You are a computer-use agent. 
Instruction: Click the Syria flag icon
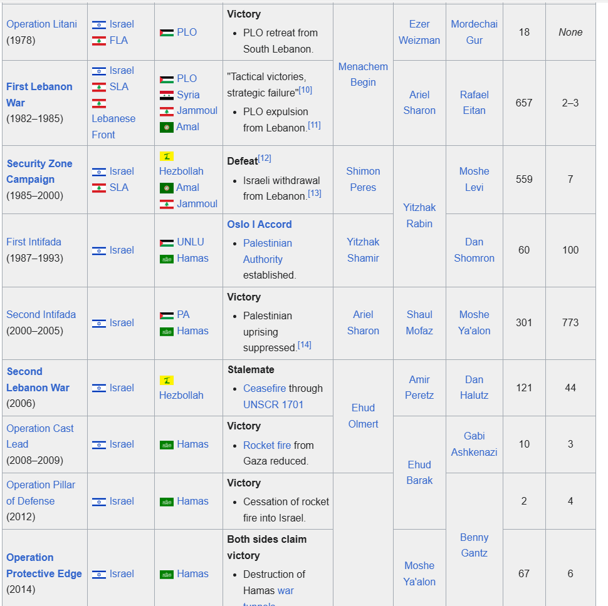pos(166,95)
